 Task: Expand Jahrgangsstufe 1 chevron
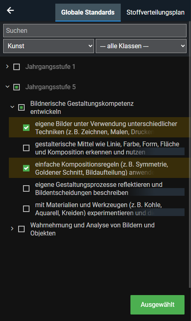[x=7, y=66]
